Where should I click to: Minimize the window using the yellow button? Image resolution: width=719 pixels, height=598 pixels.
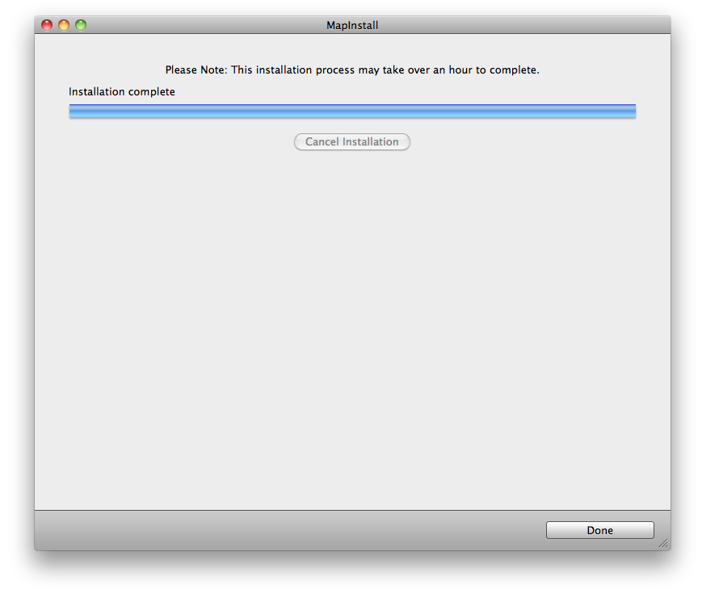[64, 25]
